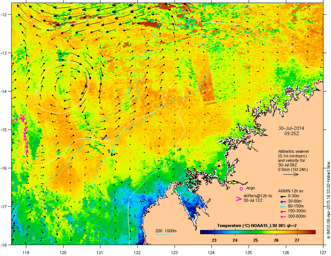331x256 pixels.
Task: Click the small white diamond marker near 119E, 18S
Action: tap(33, 238)
